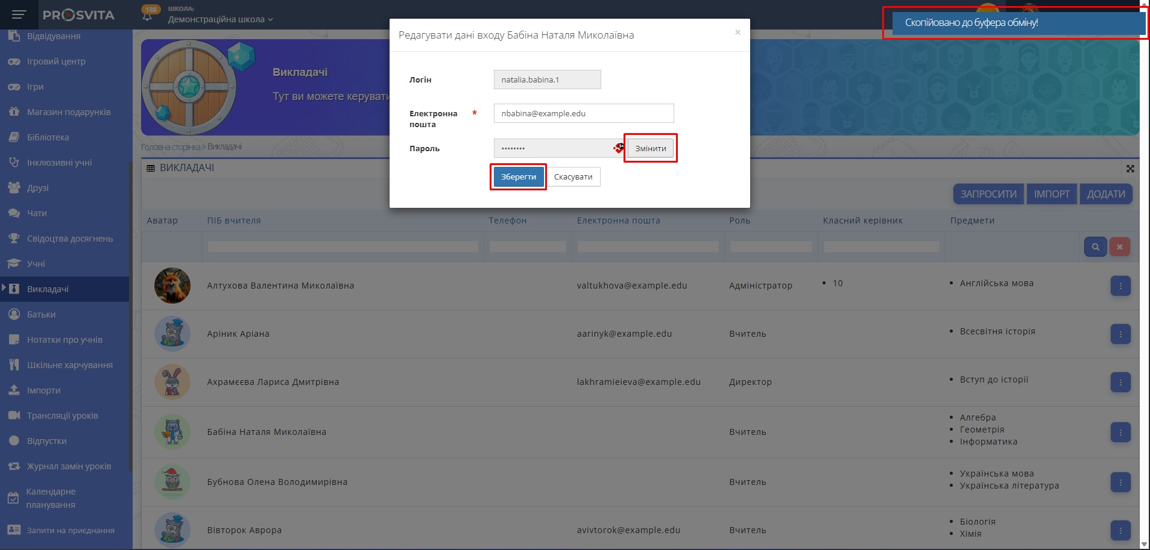Open the row actions dropdown for Арiник Арiана

click(1120, 334)
